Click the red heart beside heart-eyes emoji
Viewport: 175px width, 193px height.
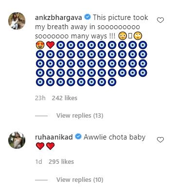pos(51,45)
